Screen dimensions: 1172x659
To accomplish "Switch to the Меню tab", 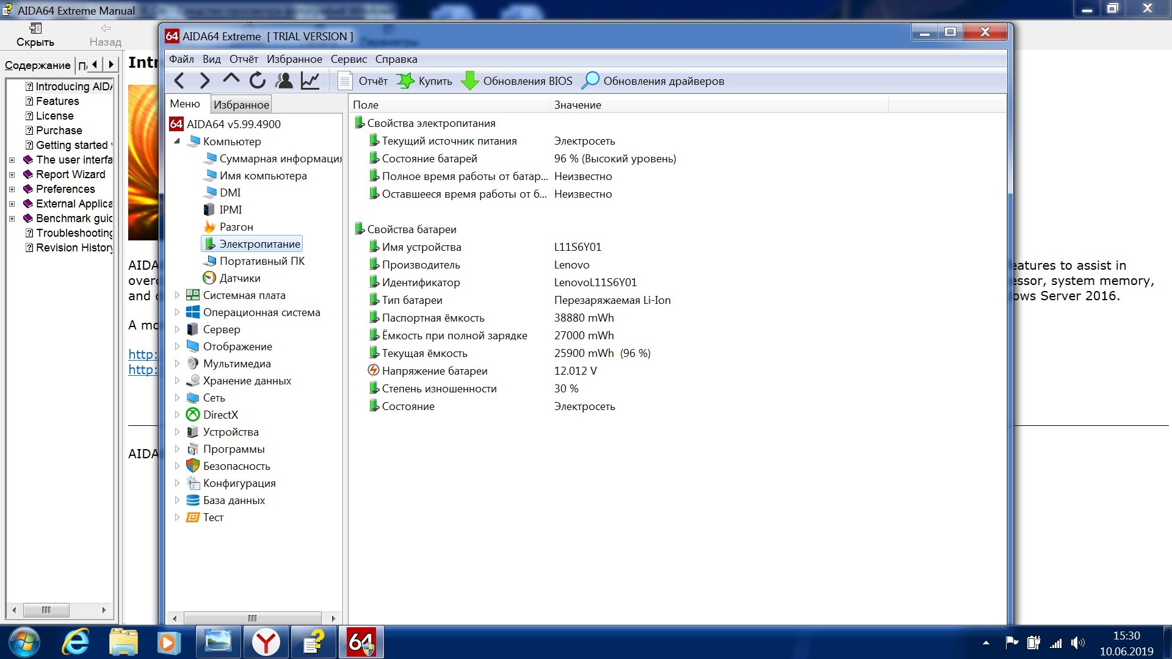I will click(x=185, y=104).
